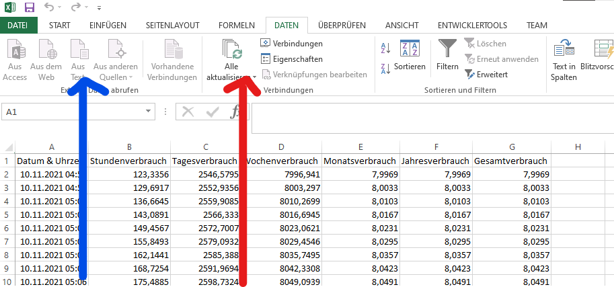614x287 pixels.
Task: Click the Redo arrow icon
Action: [x=76, y=7]
